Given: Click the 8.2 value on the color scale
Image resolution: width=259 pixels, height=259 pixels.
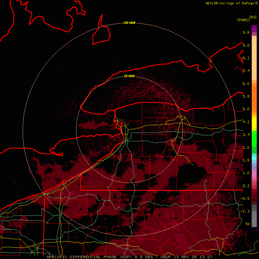Looking at the screenshot, I should (246, 58).
